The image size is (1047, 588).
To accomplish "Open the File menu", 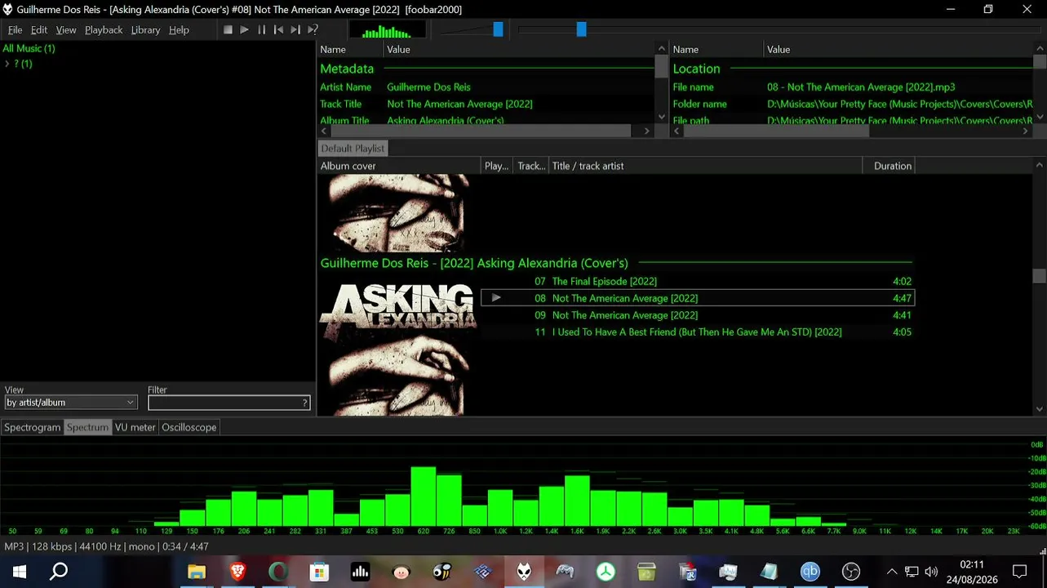I will [x=16, y=30].
